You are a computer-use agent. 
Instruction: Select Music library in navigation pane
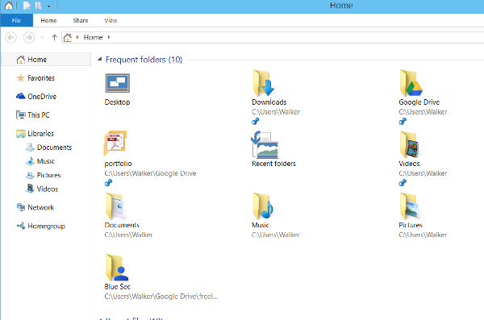point(46,161)
